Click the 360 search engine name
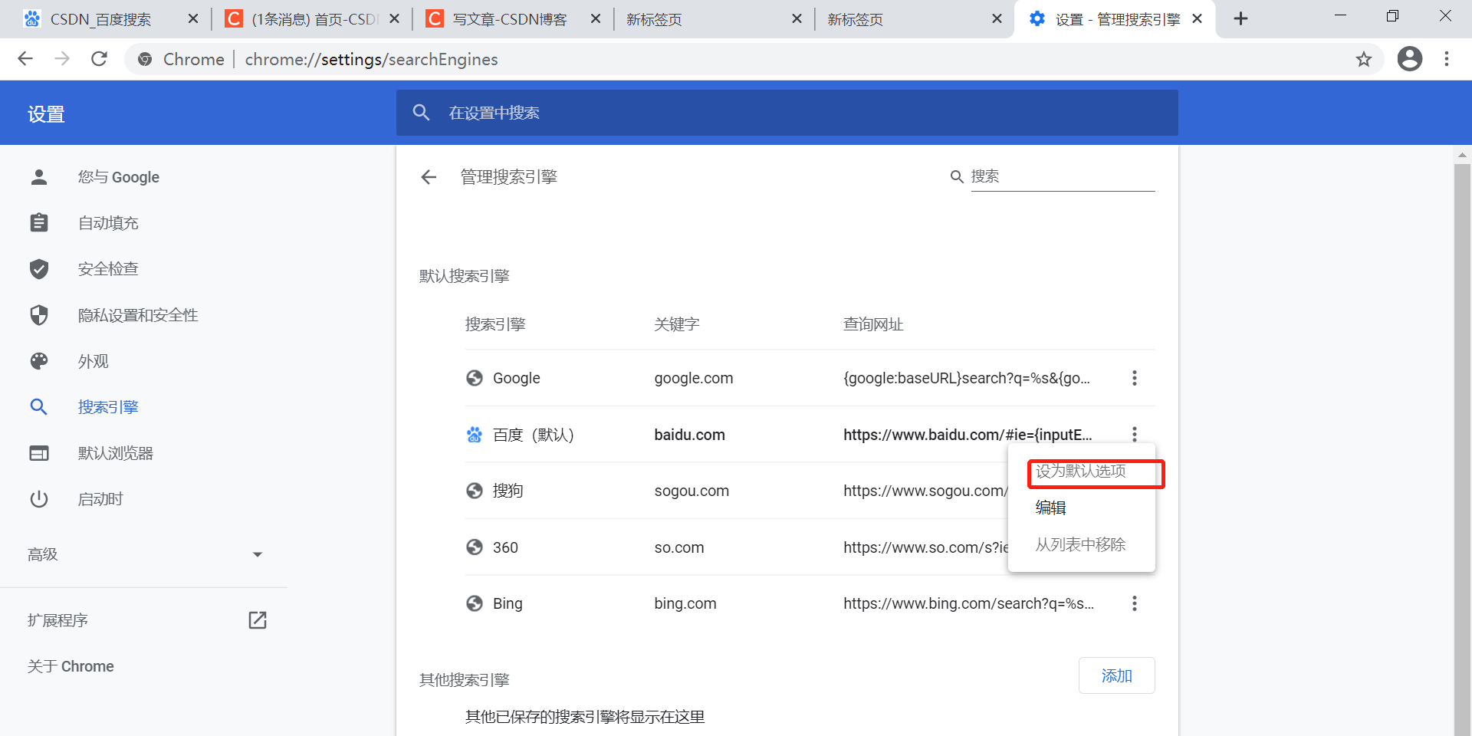Screen dimensions: 1472x736 [505, 547]
